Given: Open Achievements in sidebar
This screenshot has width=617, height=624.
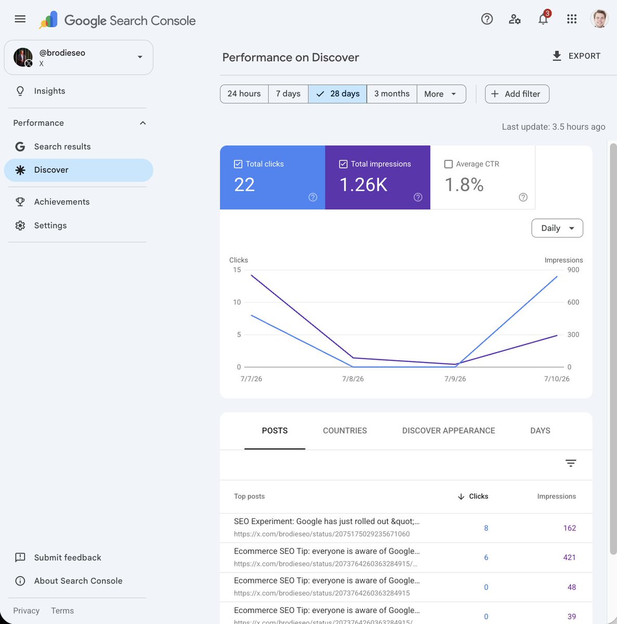Looking at the screenshot, I should 78,202.
